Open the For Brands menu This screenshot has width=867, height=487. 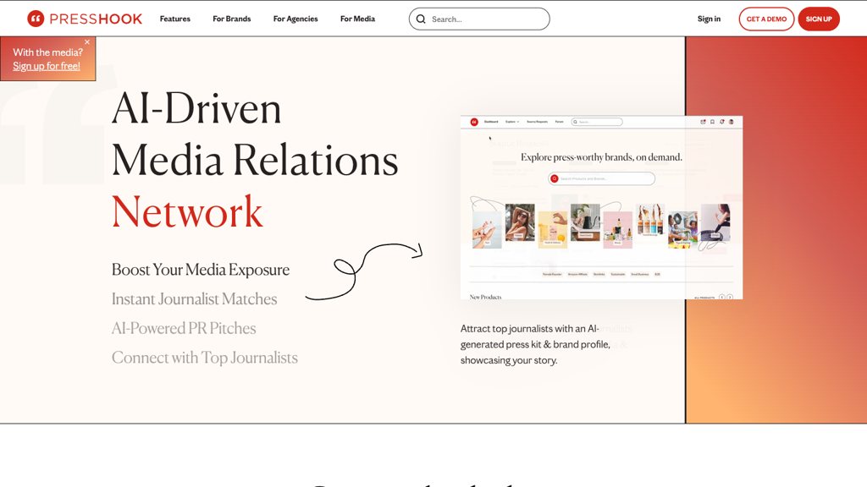coord(231,19)
